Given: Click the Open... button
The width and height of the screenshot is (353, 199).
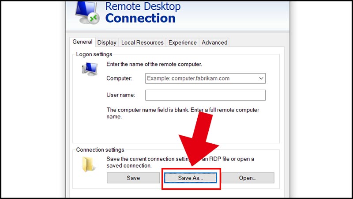Looking at the screenshot, I should tap(248, 178).
